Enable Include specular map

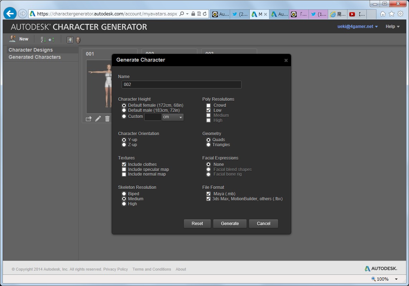click(124, 170)
